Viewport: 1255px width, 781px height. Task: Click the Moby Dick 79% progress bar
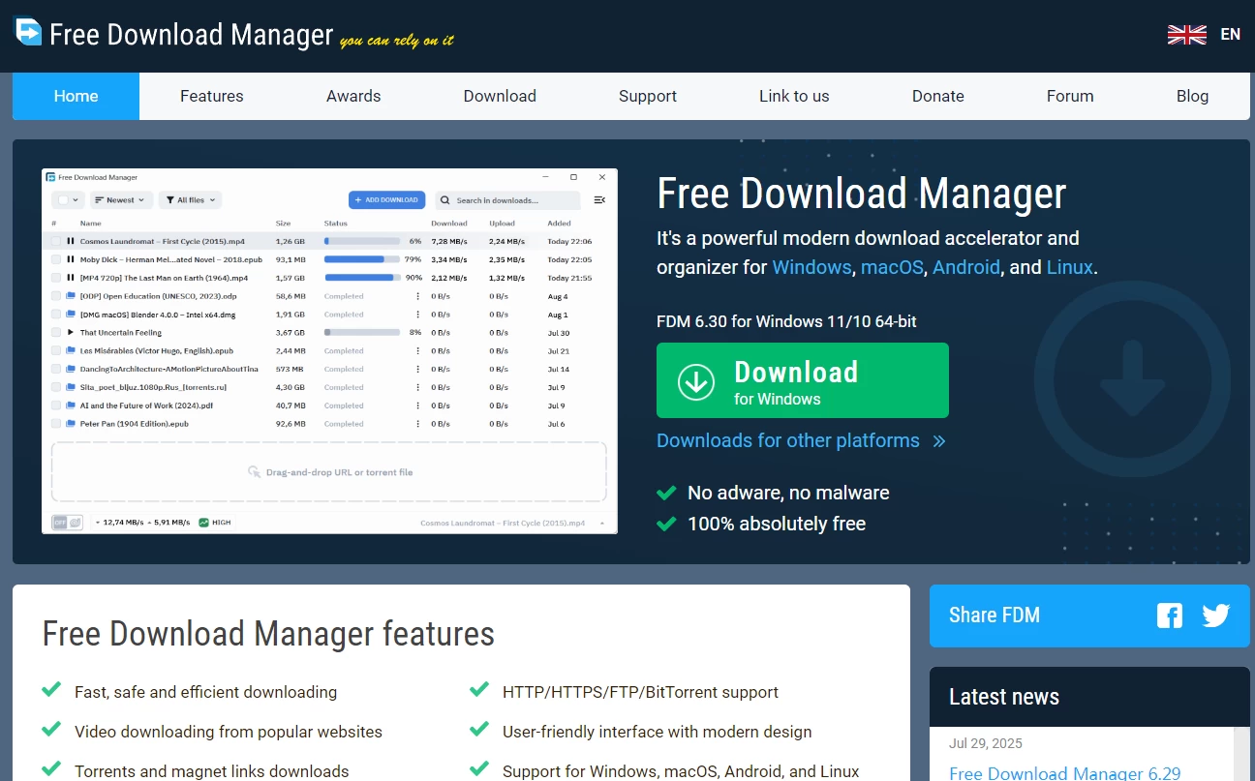point(362,259)
